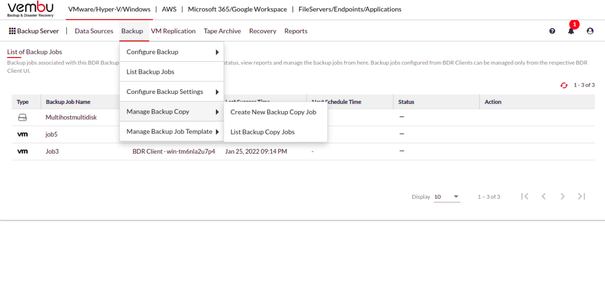The width and height of the screenshot is (605, 299).
Task: Open the Display rows-per-page dropdown
Action: (447, 197)
